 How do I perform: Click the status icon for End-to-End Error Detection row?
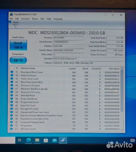11,115
